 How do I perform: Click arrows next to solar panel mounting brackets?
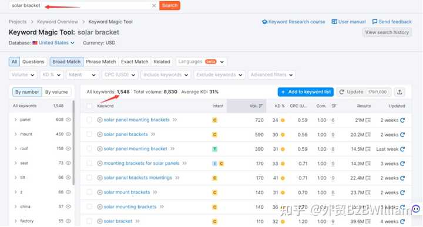(175, 120)
